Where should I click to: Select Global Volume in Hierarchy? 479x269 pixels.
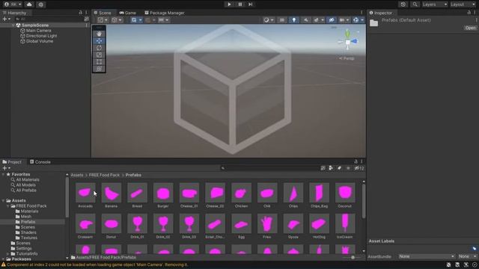click(40, 41)
